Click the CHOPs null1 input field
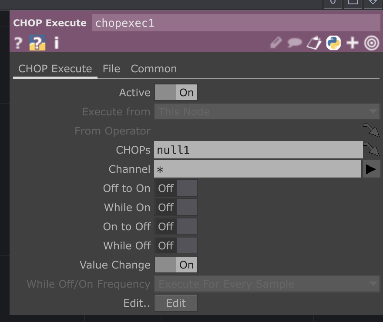The width and height of the screenshot is (383, 322). pos(258,150)
